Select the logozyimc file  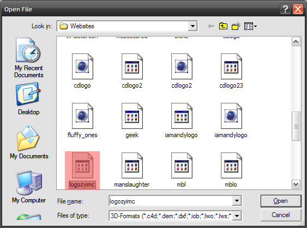[x=82, y=170]
